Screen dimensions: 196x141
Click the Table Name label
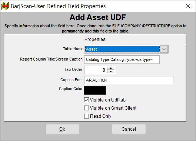(73, 49)
